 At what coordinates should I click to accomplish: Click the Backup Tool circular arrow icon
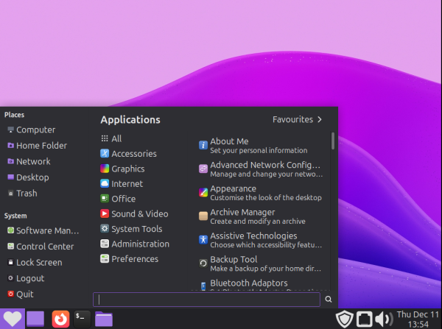[x=203, y=263]
